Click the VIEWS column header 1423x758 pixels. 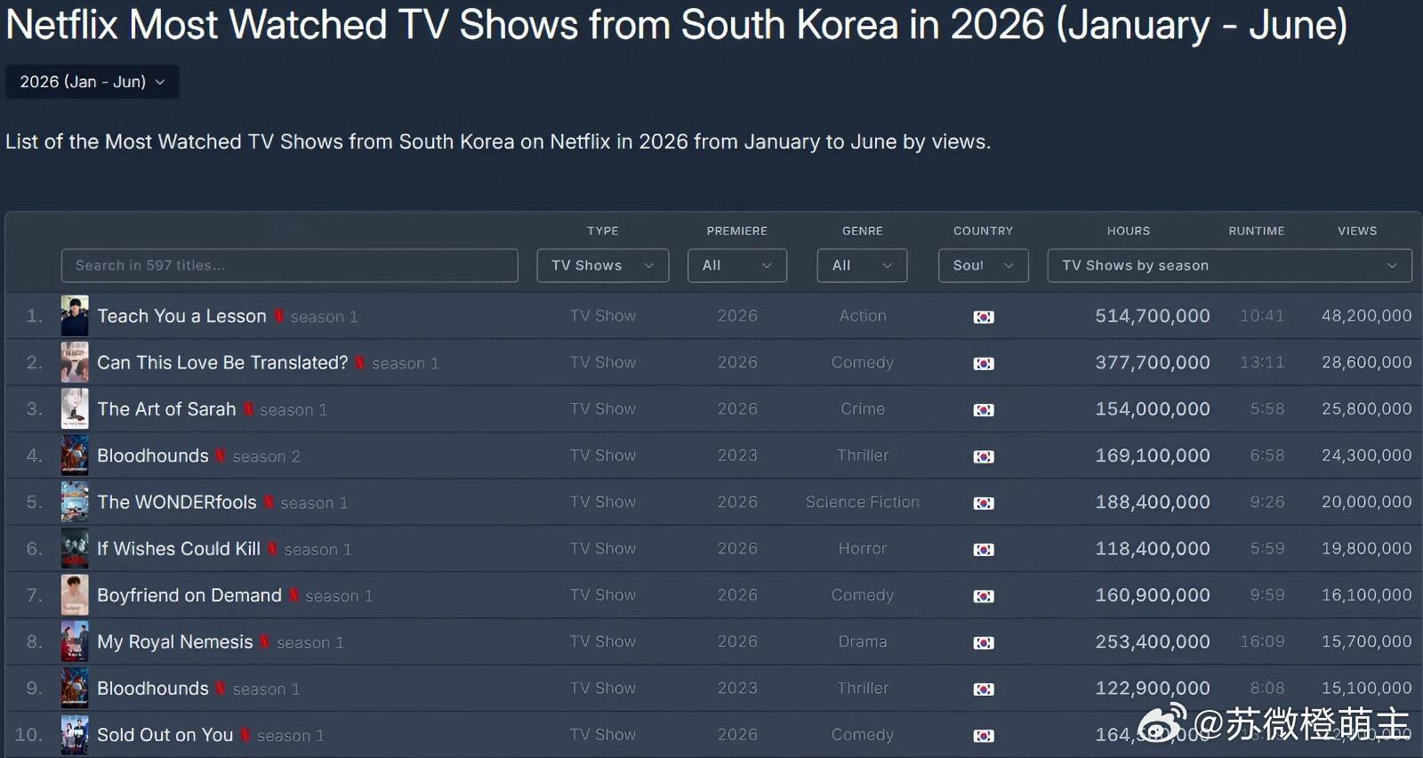coord(1357,230)
